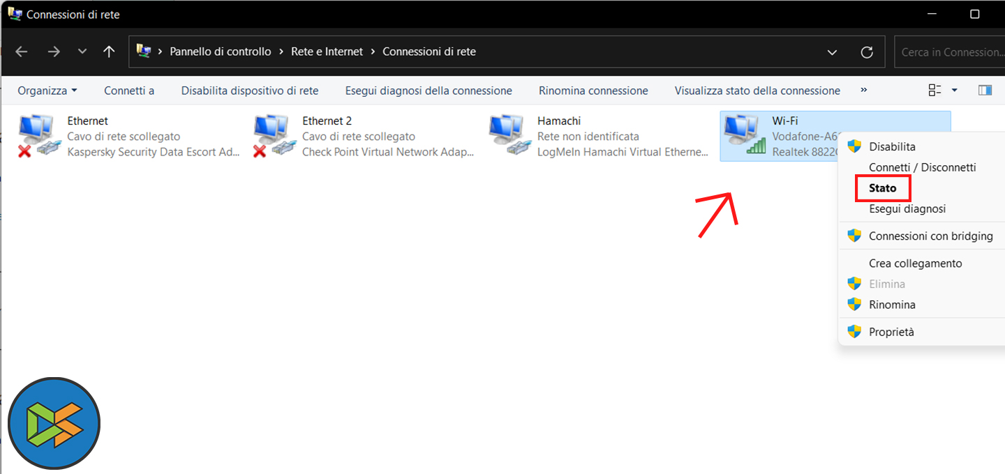Maximize the Connessioni di rete window
Screen dimensions: 1005x474
coord(975,14)
